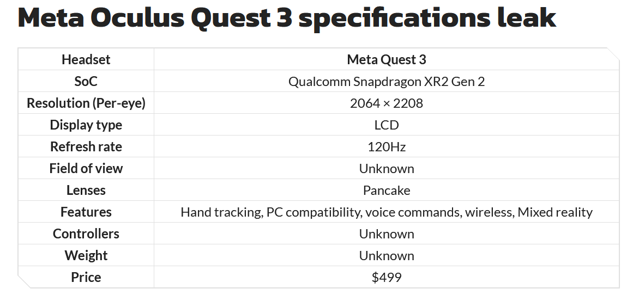Image resolution: width=639 pixels, height=301 pixels.
Task: Click the Unknown value for Field of view
Action: [x=387, y=168]
